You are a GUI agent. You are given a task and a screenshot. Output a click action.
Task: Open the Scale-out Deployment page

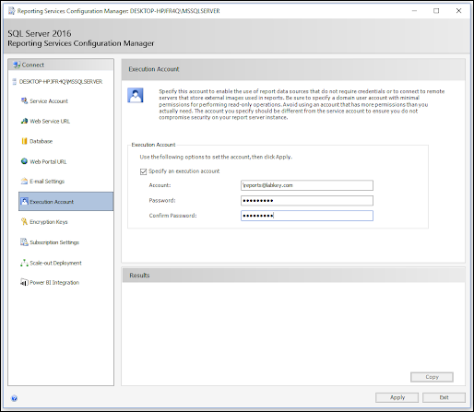coord(55,263)
